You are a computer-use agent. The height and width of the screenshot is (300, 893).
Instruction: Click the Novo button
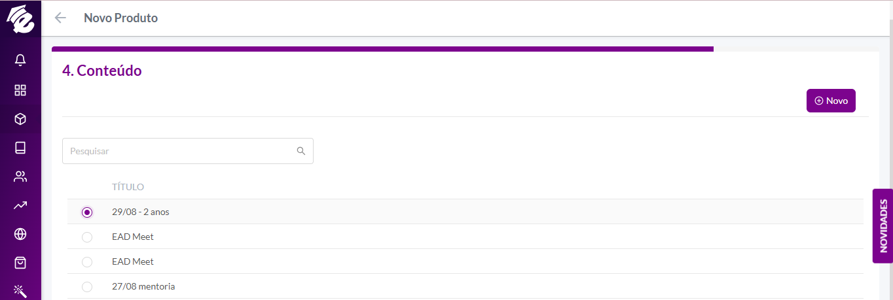[831, 101]
